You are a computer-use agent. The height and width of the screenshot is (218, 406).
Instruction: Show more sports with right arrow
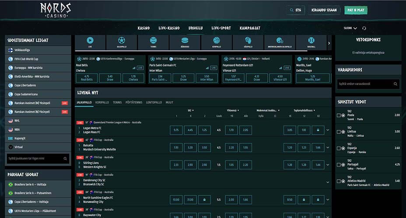coord(329,43)
